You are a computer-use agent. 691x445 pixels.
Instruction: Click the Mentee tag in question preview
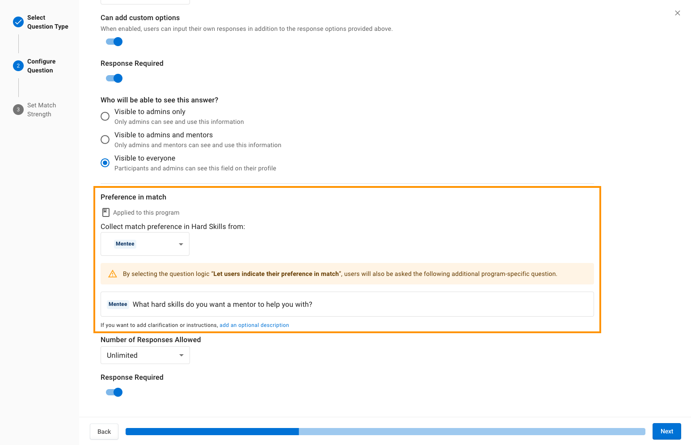118,304
